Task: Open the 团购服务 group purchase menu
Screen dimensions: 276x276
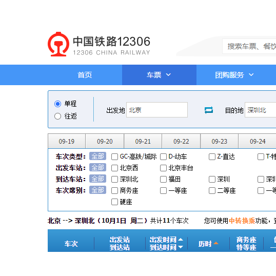Action: 234,75
